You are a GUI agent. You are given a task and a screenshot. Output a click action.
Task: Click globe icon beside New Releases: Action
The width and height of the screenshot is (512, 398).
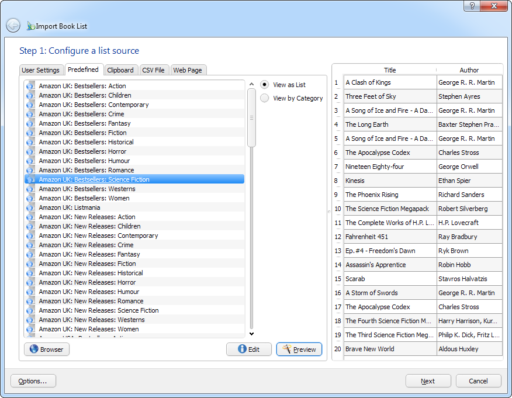[30, 217]
